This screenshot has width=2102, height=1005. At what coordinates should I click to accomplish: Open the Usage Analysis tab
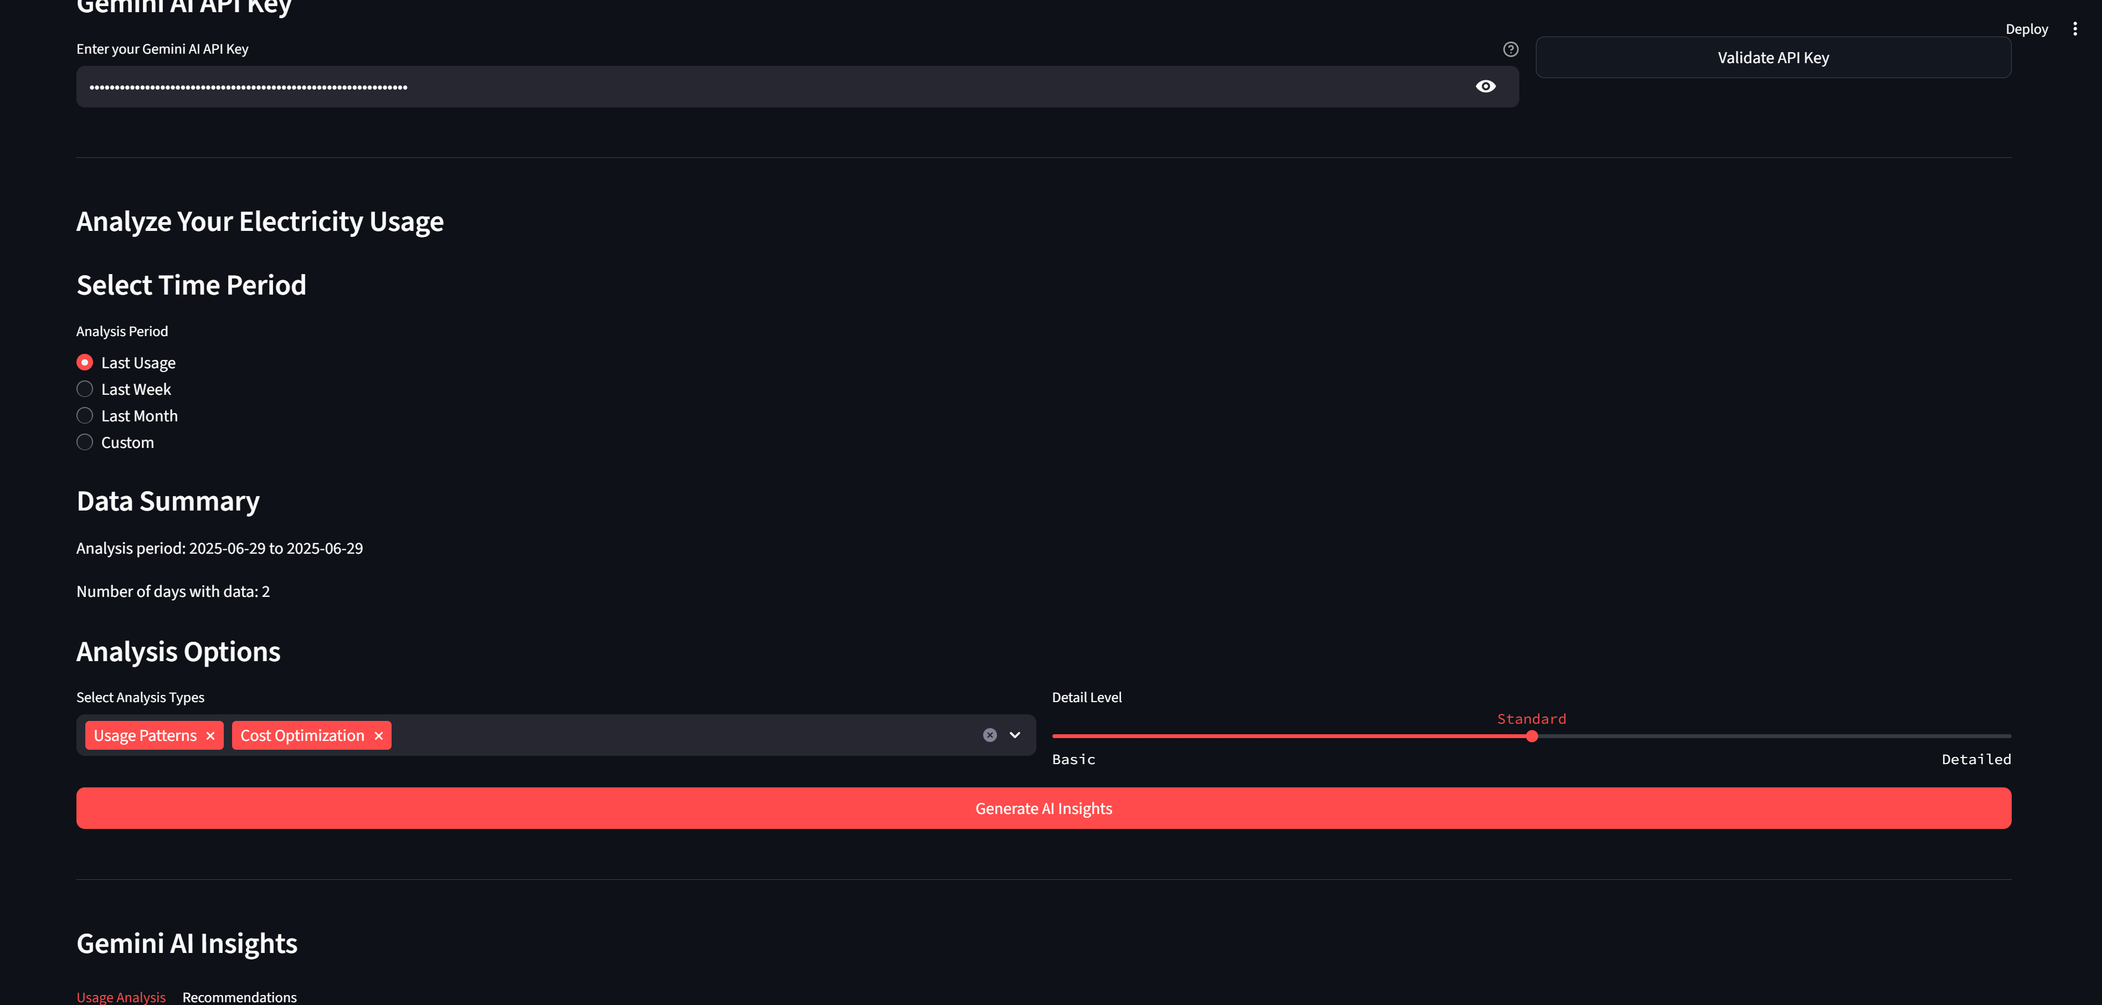(x=121, y=996)
